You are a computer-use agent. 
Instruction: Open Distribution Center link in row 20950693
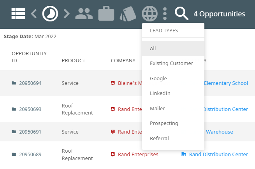point(226,109)
